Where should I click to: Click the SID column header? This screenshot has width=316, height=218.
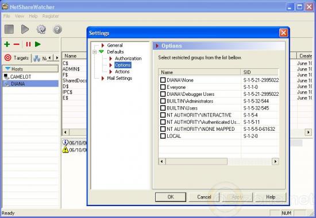(260, 72)
